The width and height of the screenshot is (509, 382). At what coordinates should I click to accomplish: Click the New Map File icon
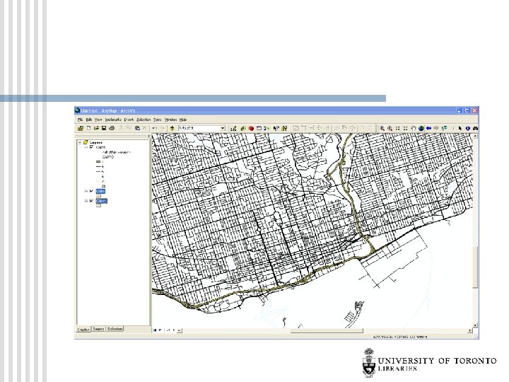[88, 128]
